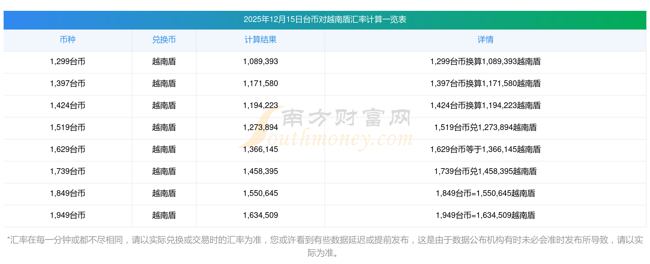Select the result value "1,273,894"
650x264 pixels.
[x=260, y=127]
